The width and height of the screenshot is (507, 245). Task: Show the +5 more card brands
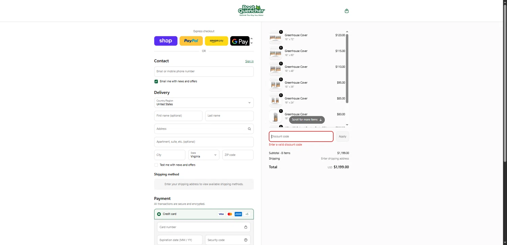[247, 214]
